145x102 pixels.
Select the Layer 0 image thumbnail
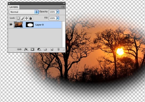[18, 25]
